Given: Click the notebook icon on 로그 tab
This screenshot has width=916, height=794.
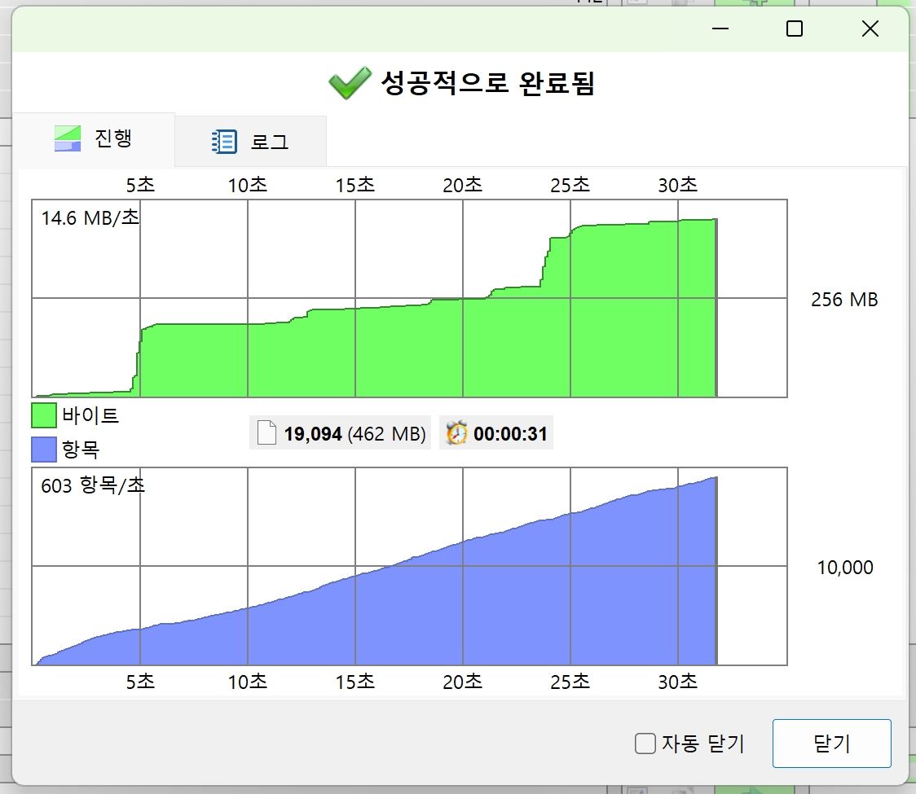Looking at the screenshot, I should [224, 141].
